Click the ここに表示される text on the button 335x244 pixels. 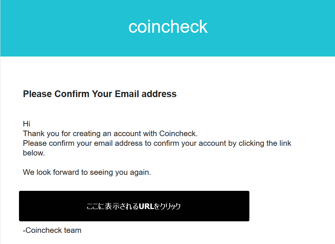coord(113,206)
